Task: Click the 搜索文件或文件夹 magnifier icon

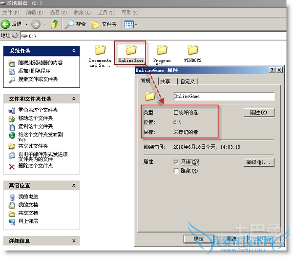Action: (12, 79)
